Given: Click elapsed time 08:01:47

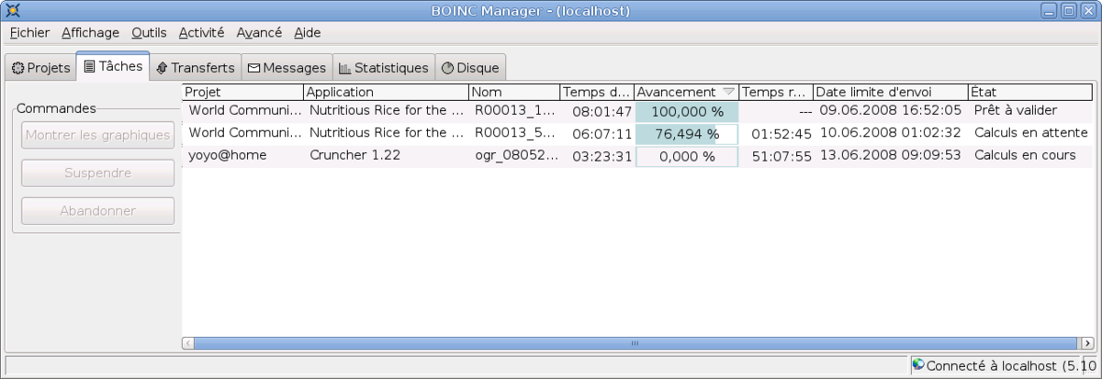Looking at the screenshot, I should (x=602, y=112).
